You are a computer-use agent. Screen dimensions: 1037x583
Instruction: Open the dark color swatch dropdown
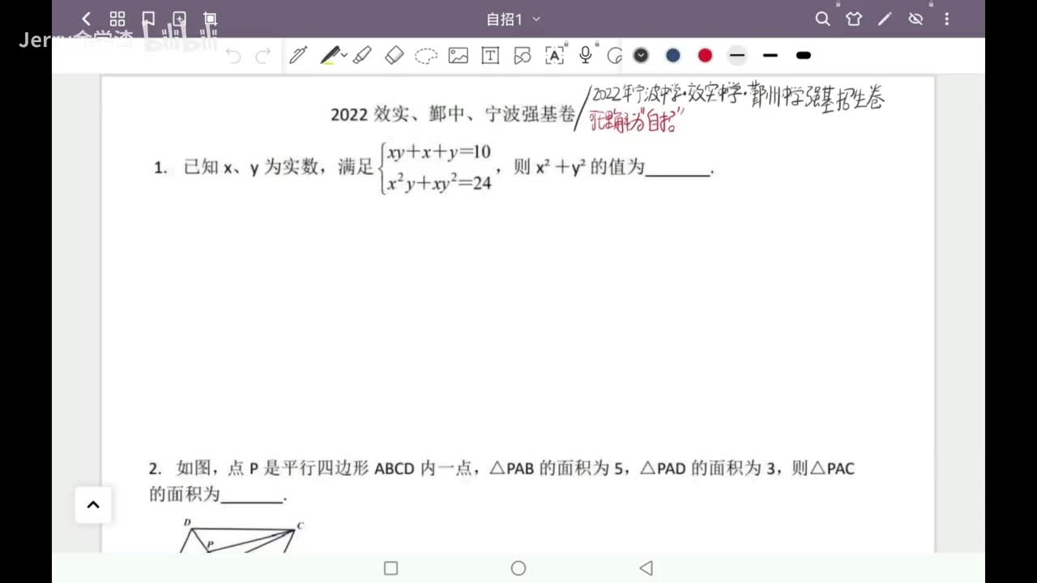pos(641,55)
